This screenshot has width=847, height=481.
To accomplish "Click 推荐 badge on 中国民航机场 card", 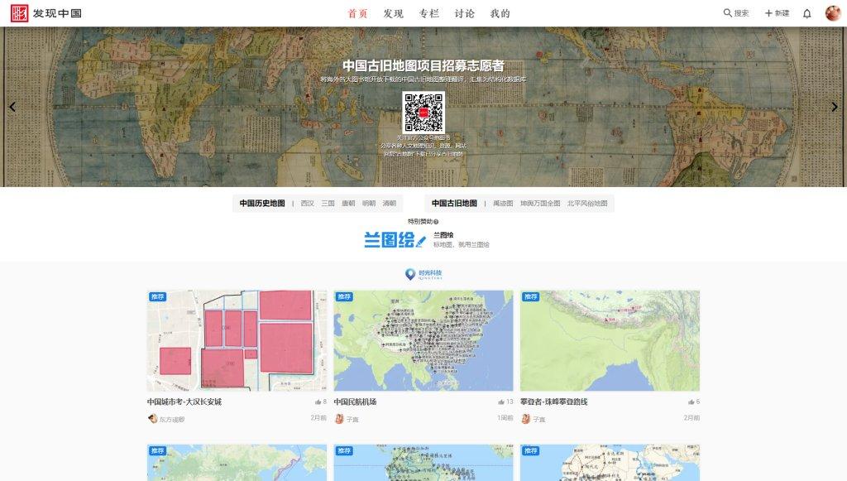I will (344, 296).
